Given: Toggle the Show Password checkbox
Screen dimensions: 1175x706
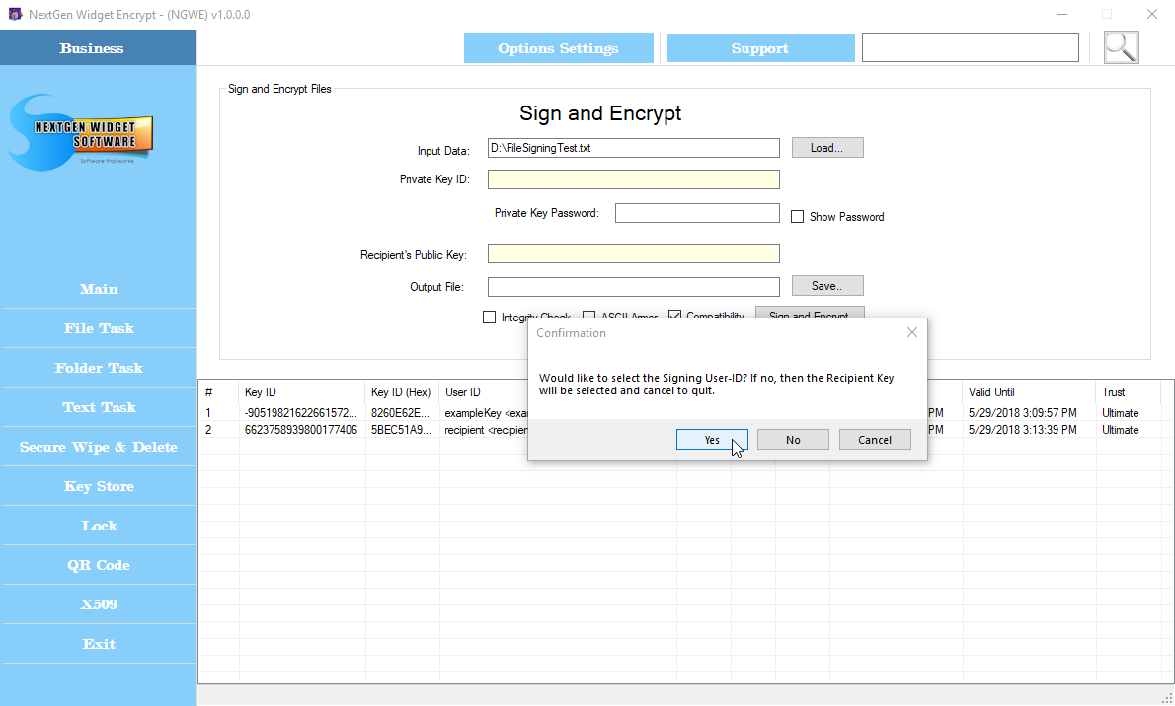Looking at the screenshot, I should coord(798,216).
